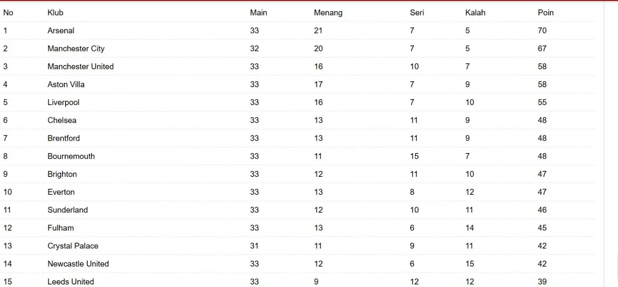Screen dimensions: 618x287
Task: Click Arsenal's 70 points value
Action: point(542,31)
